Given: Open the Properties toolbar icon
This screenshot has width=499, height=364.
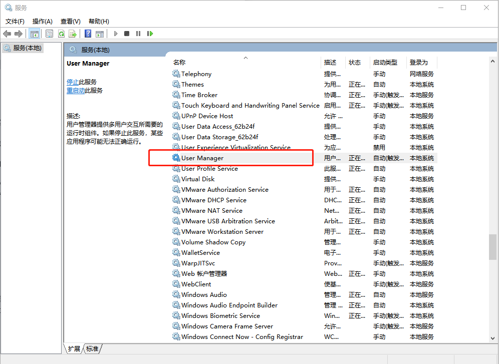Looking at the screenshot, I should [x=49, y=34].
